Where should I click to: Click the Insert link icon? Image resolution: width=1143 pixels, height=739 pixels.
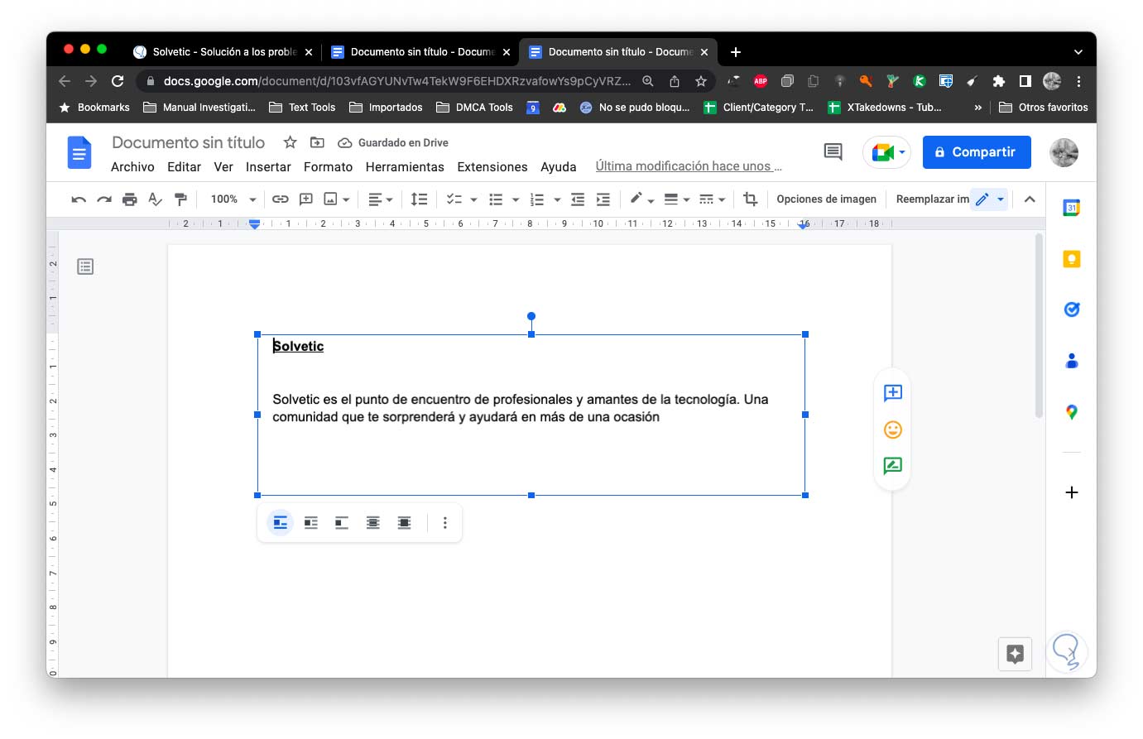click(281, 199)
